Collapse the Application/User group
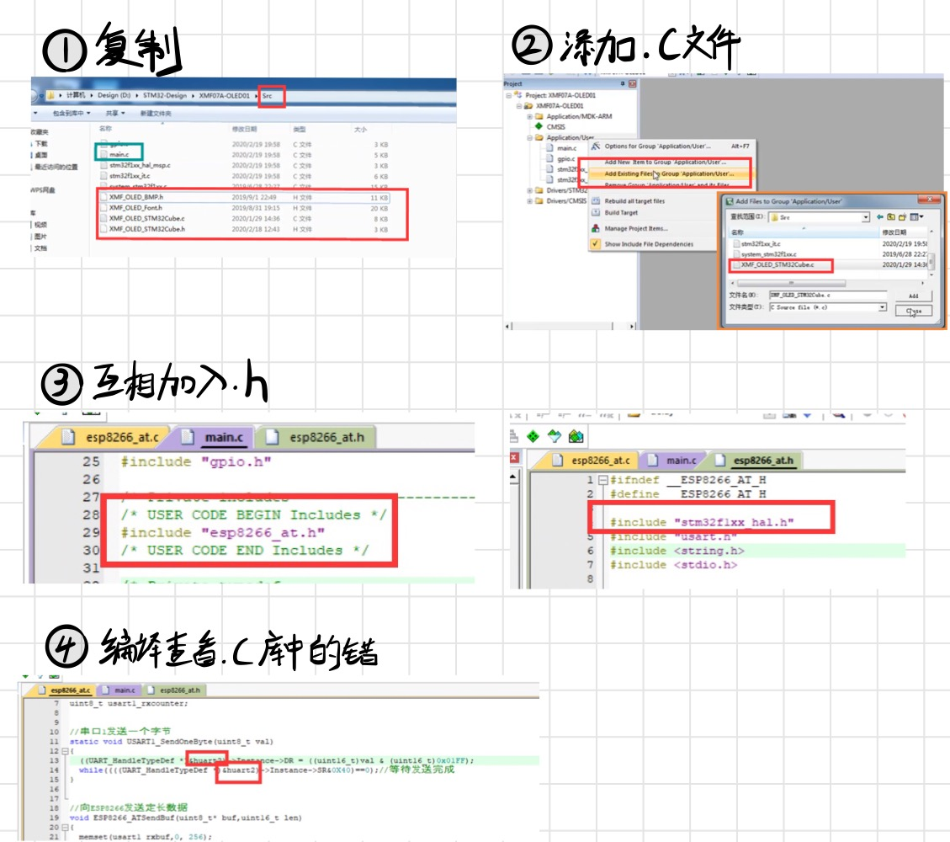 coord(528,138)
